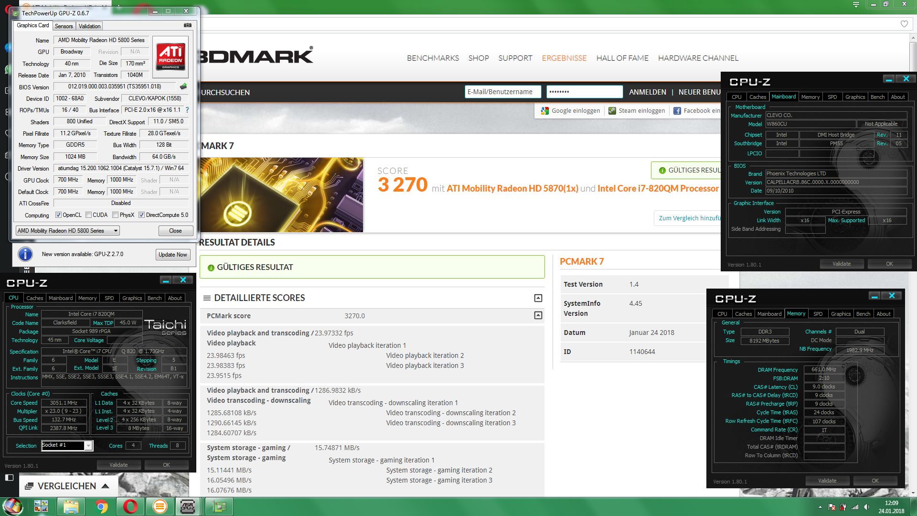Screen dimensions: 917x516
Task: Click the E-Mail/Benutzername input field
Action: [502, 92]
